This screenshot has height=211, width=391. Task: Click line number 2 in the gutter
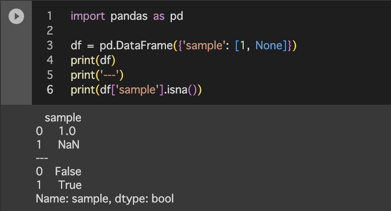pyautogui.click(x=49, y=31)
